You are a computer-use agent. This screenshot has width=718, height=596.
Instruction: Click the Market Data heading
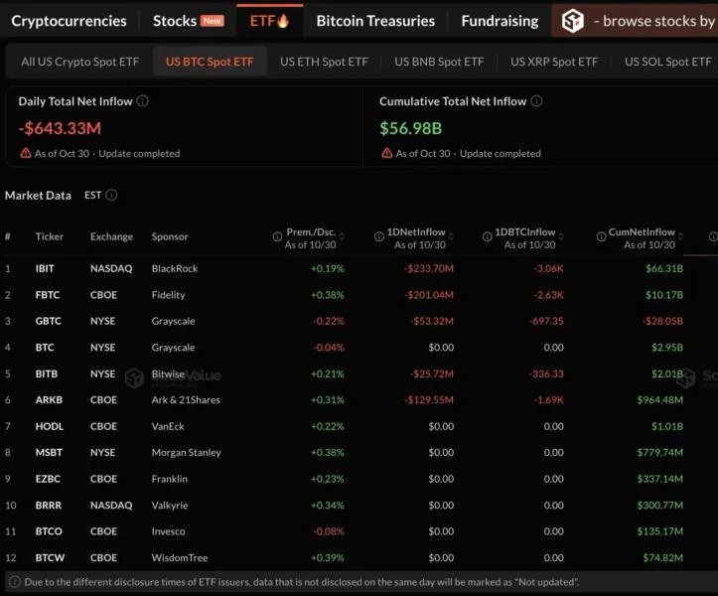point(38,196)
